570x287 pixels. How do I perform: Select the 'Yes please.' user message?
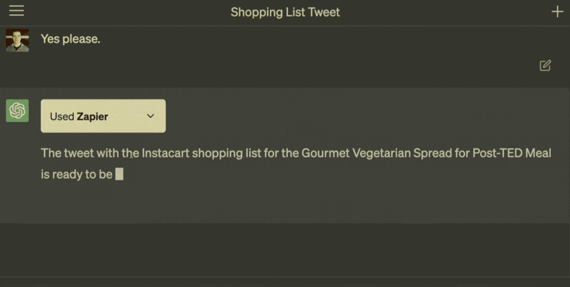(70, 39)
